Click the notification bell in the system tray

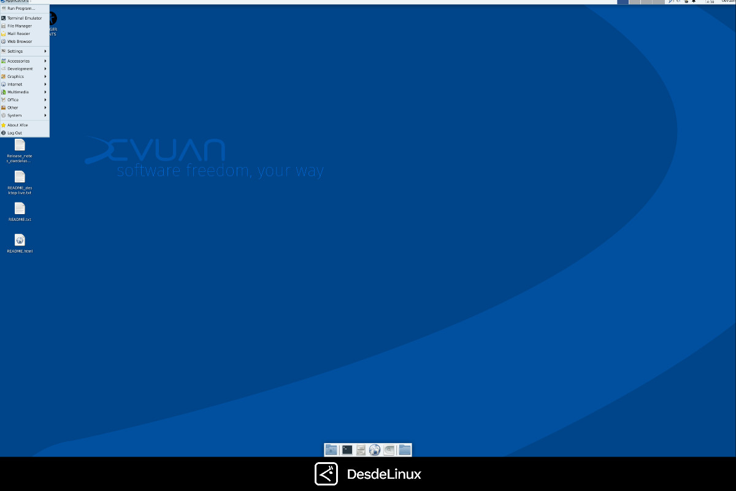[694, 2]
